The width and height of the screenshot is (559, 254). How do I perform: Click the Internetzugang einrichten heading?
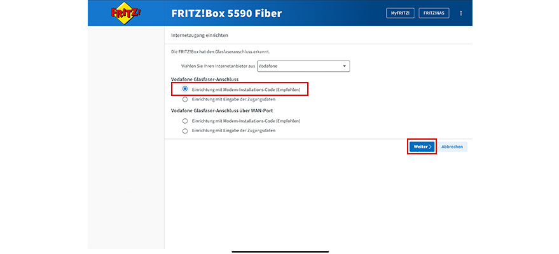tap(200, 35)
